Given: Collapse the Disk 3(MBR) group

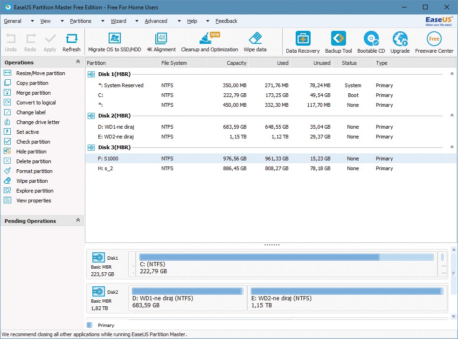Looking at the screenshot, I should coord(452,147).
